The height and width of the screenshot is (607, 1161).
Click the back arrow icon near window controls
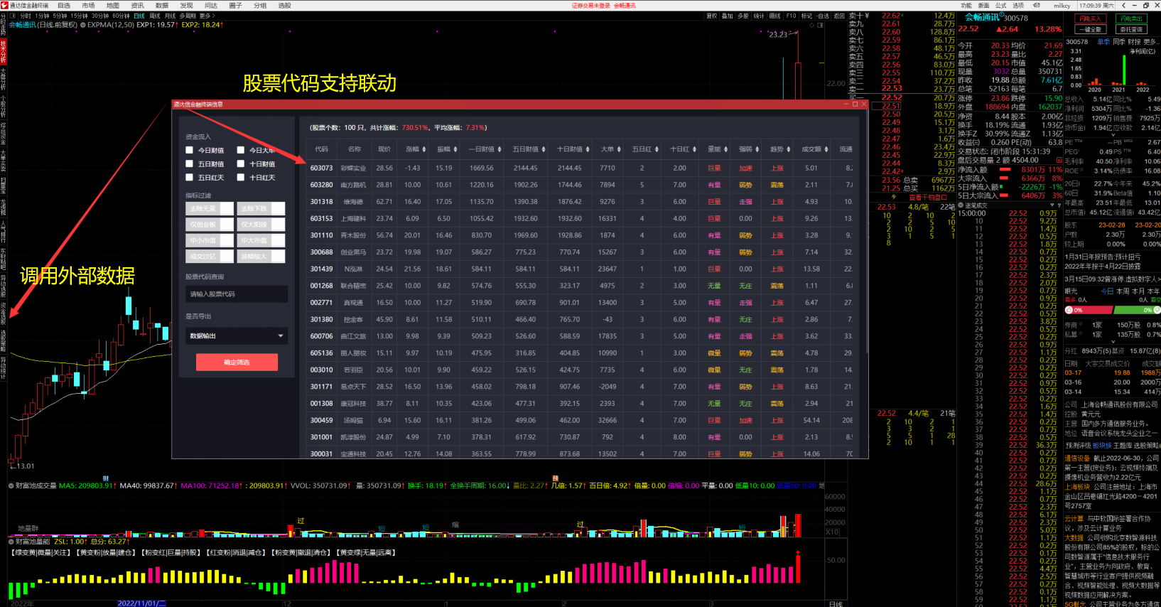1123,5
